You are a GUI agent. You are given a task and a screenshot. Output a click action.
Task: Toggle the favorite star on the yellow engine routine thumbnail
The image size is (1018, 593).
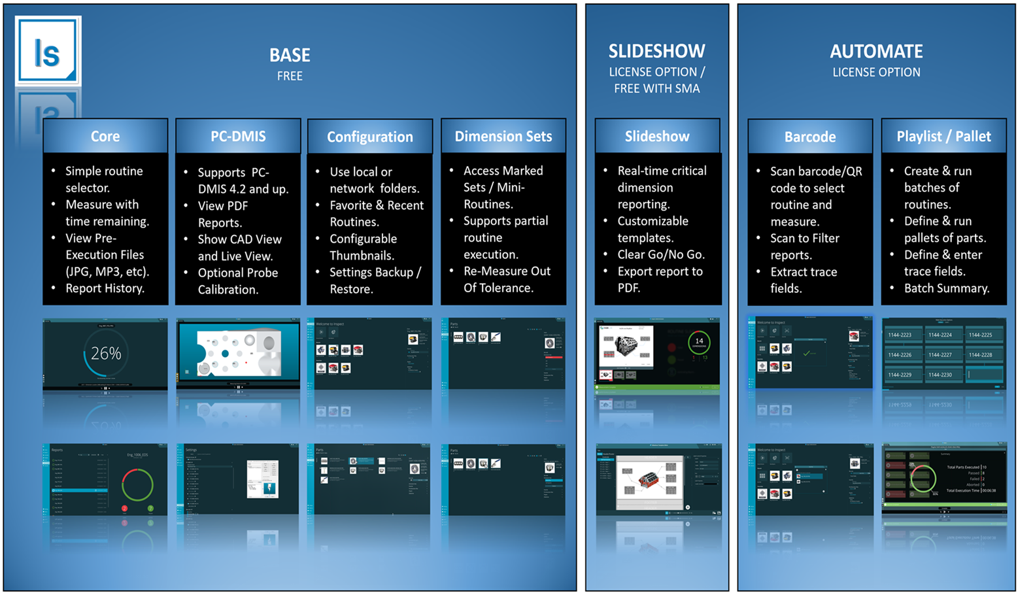[x=337, y=346]
